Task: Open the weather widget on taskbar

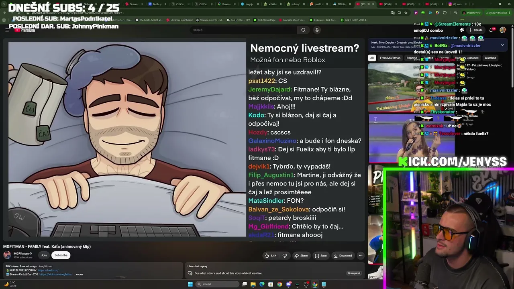Action: [x=10, y=284]
